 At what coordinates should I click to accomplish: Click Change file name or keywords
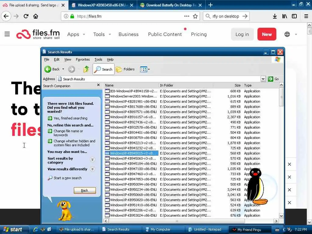pos(68,133)
